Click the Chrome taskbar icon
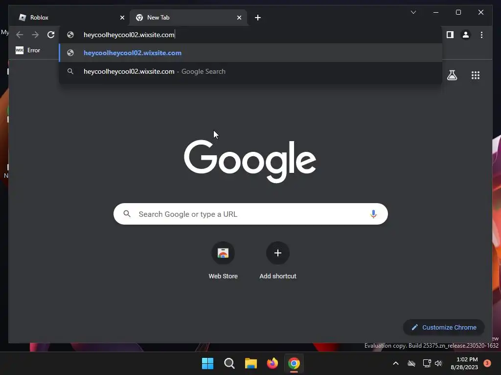The image size is (501, 375). [x=294, y=363]
